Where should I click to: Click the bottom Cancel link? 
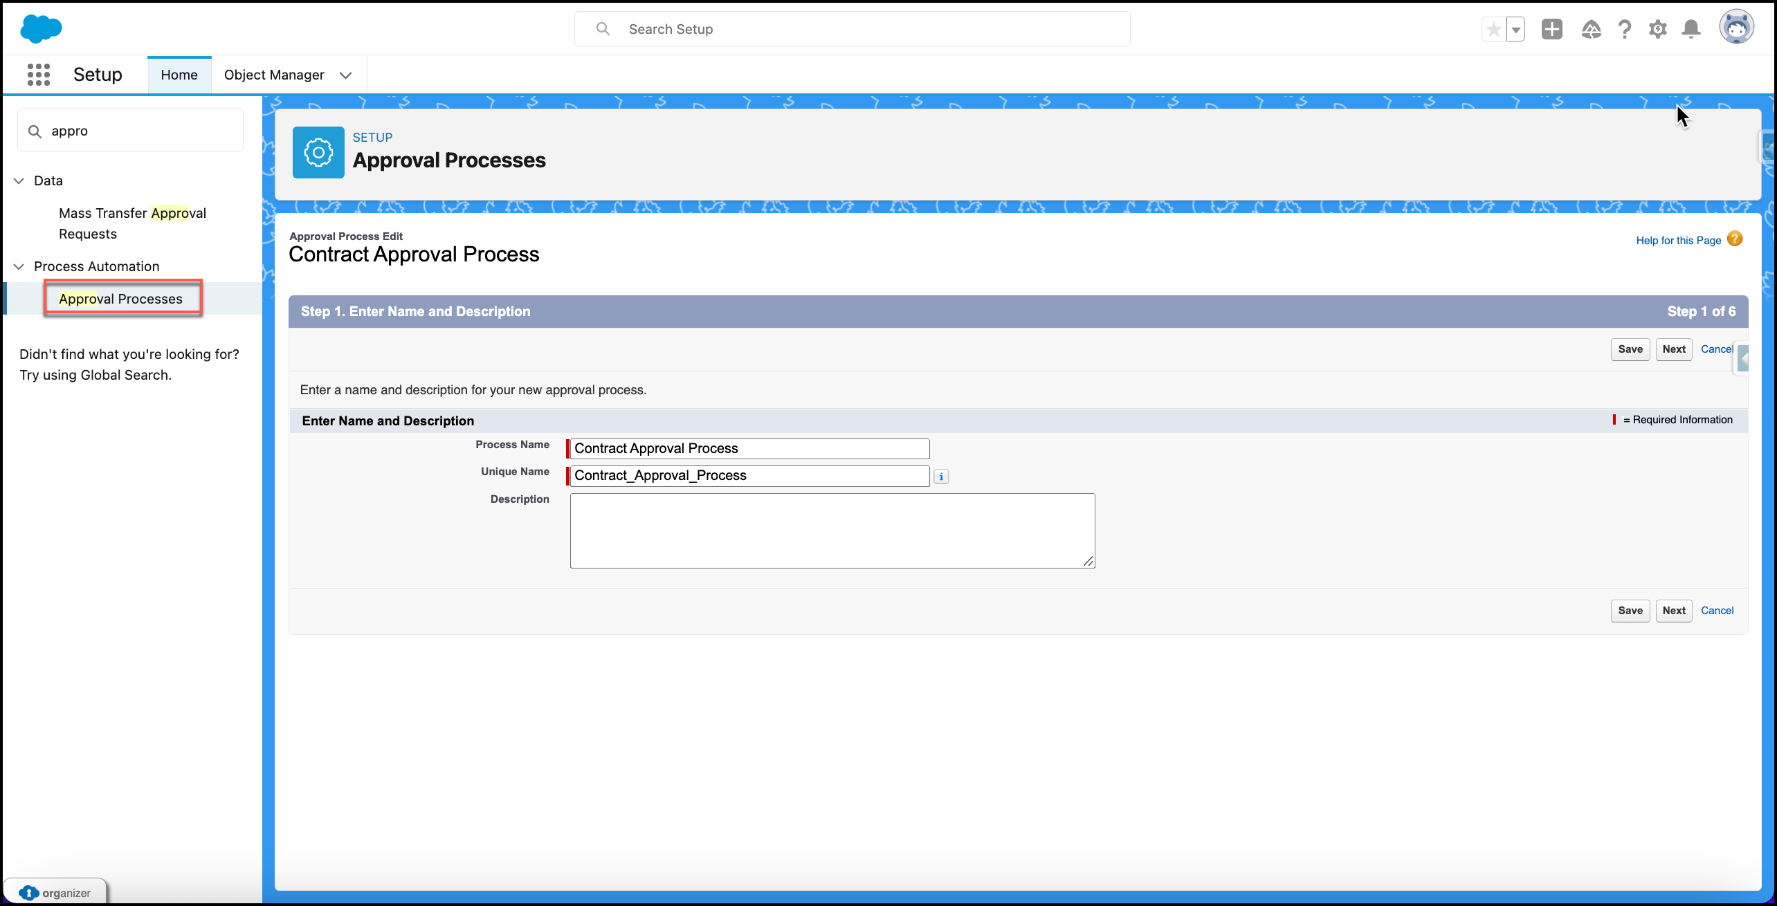click(1717, 611)
